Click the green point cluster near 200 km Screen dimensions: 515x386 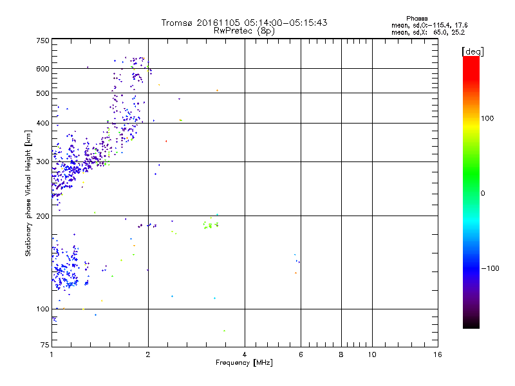(211, 225)
